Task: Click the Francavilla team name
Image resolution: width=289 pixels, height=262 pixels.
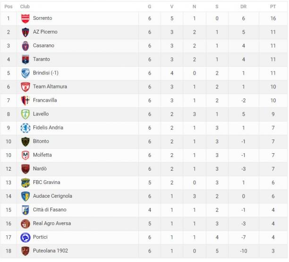Action: point(45,100)
